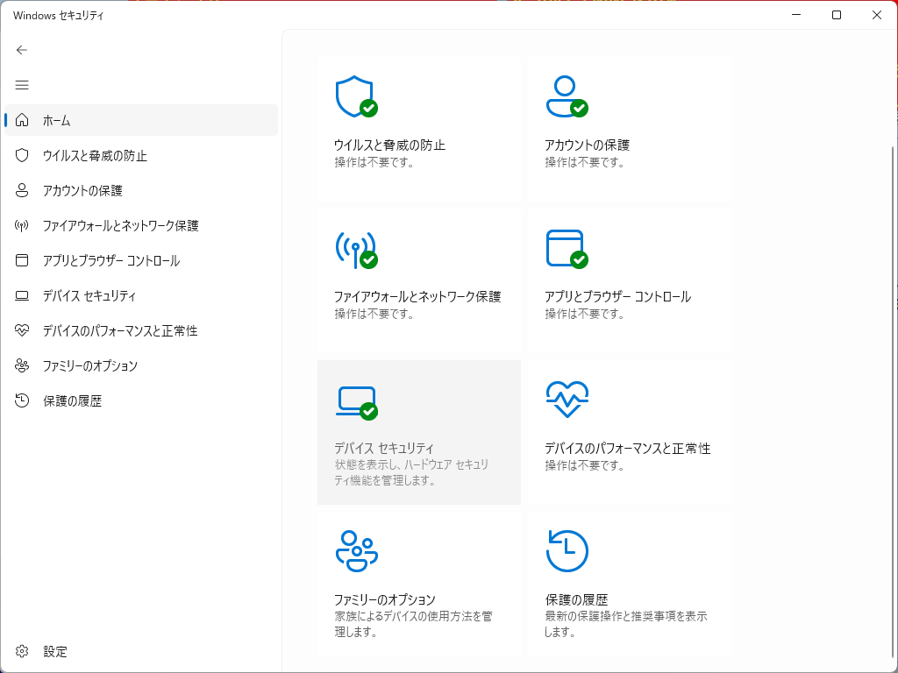Close the Windows セキュリティ window

pos(877,15)
